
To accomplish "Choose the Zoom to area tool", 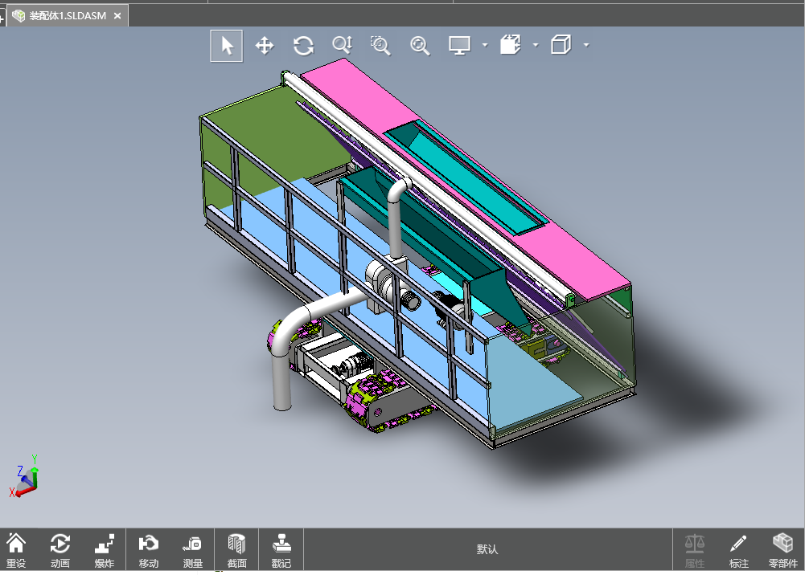I will (380, 46).
